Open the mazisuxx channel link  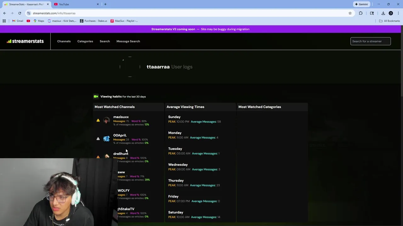(121, 117)
